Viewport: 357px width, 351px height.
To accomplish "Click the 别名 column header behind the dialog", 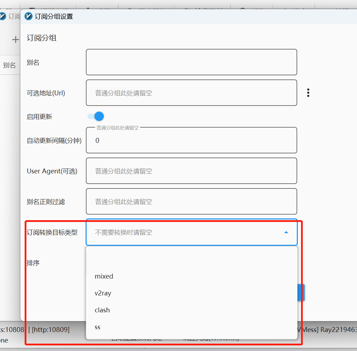I will click(x=10, y=65).
